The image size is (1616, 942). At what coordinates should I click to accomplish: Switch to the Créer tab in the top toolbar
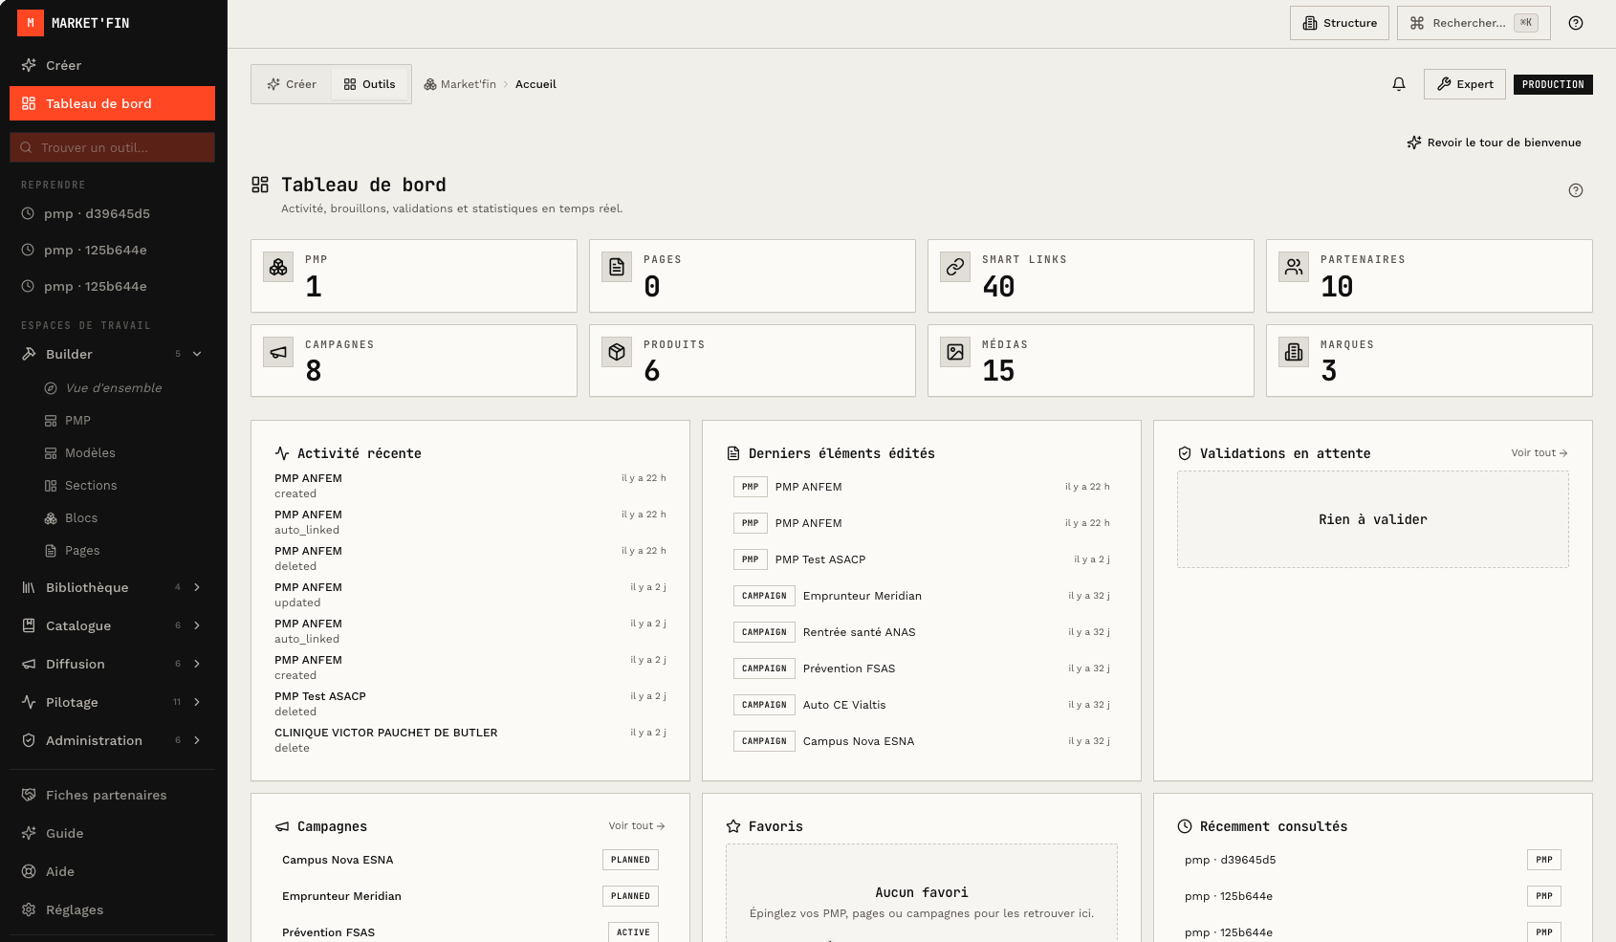(292, 84)
